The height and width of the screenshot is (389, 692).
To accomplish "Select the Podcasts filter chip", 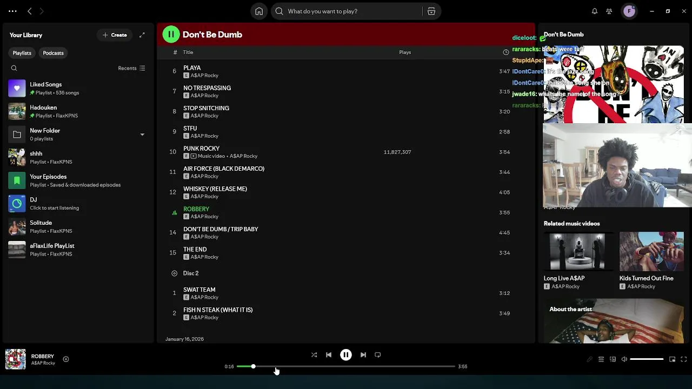I will point(53,53).
